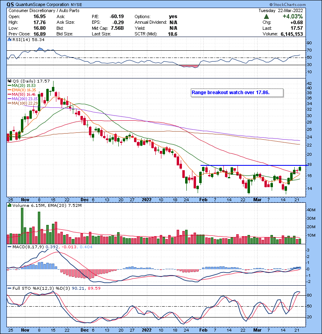The height and width of the screenshot is (334, 322).
Task: Click the stochastic %D value 89.59
Action: [x=94, y=288]
